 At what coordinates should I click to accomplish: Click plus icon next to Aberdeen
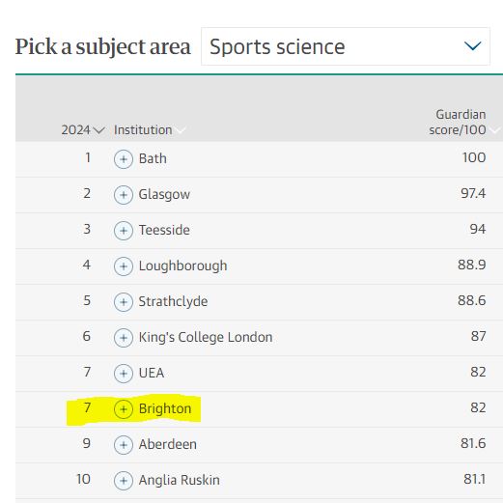[x=124, y=445]
